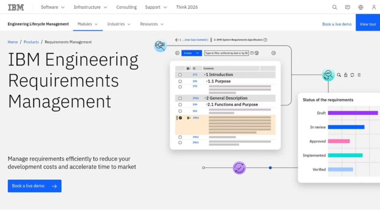Open the Create button dropdown arrow
Viewport: 380px width, 214px height.
(197, 53)
